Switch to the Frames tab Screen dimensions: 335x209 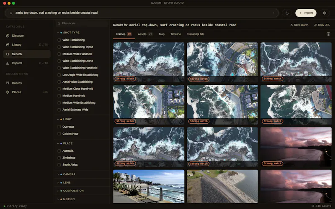click(x=124, y=34)
